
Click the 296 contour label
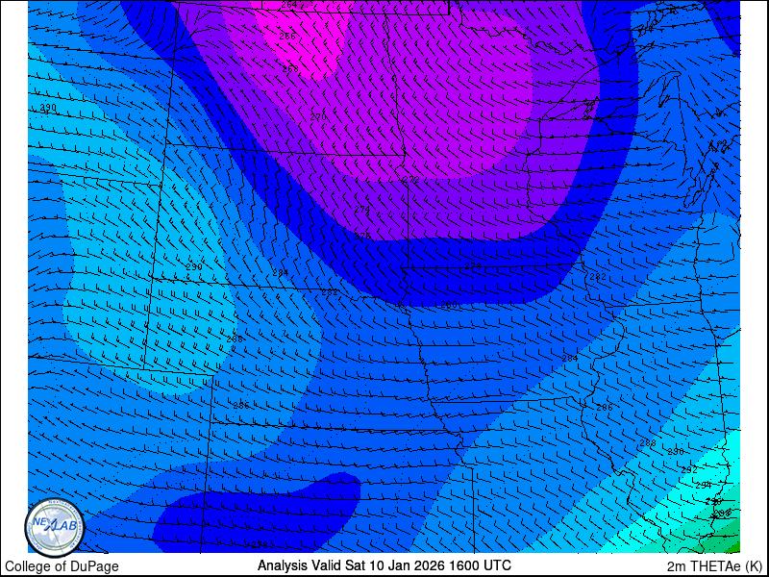click(x=713, y=501)
